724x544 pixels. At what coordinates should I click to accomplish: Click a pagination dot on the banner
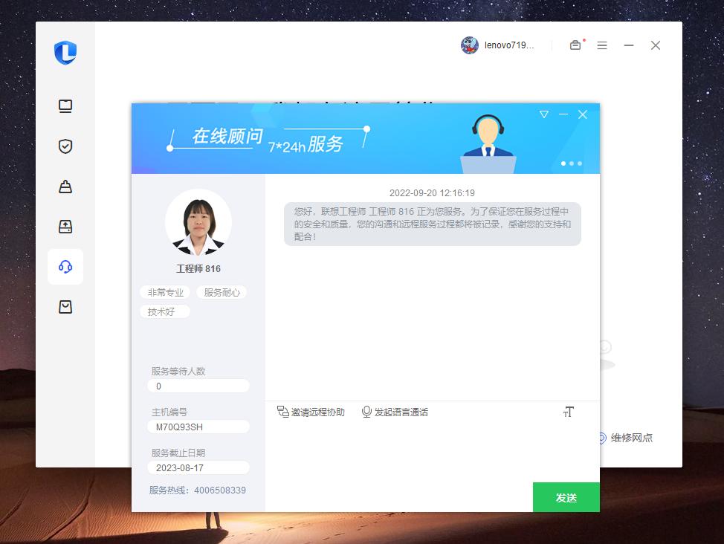[x=572, y=163]
